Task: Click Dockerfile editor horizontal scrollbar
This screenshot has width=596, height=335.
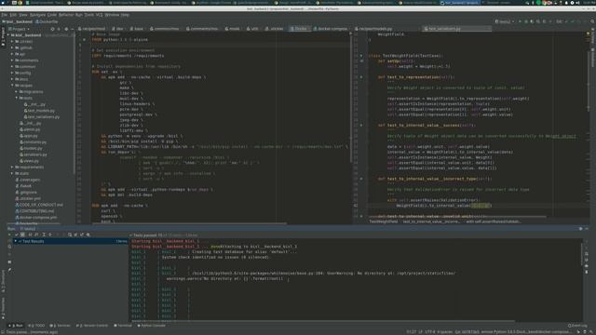Action: (189, 223)
